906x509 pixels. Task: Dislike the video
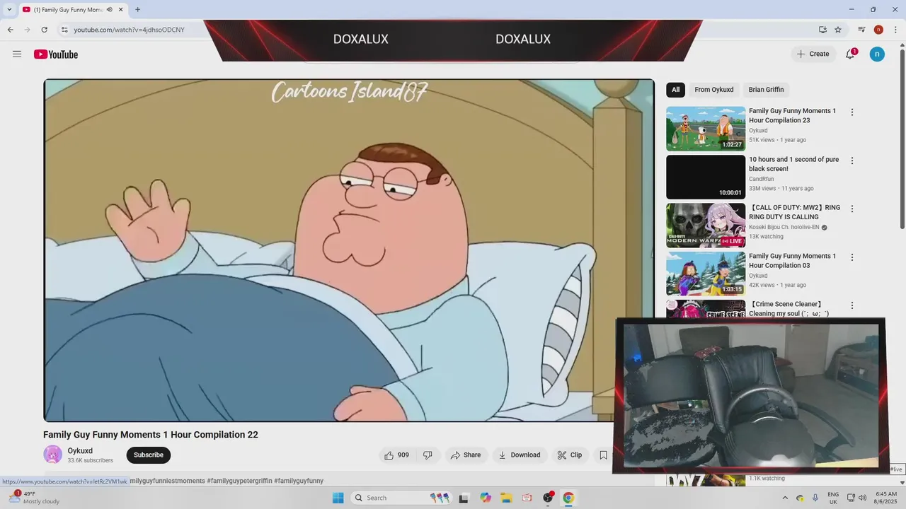[x=428, y=455]
